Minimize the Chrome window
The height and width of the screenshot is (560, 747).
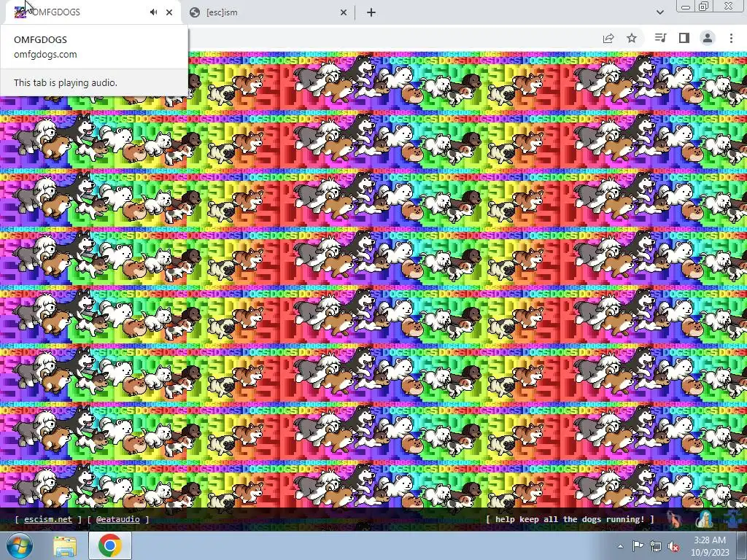(x=686, y=7)
